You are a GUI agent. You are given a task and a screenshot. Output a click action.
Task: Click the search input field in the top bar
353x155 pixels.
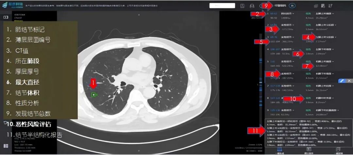click(x=222, y=6)
